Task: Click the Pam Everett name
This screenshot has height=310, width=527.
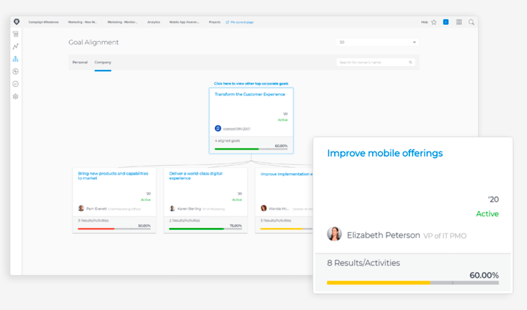Action: 97,209
